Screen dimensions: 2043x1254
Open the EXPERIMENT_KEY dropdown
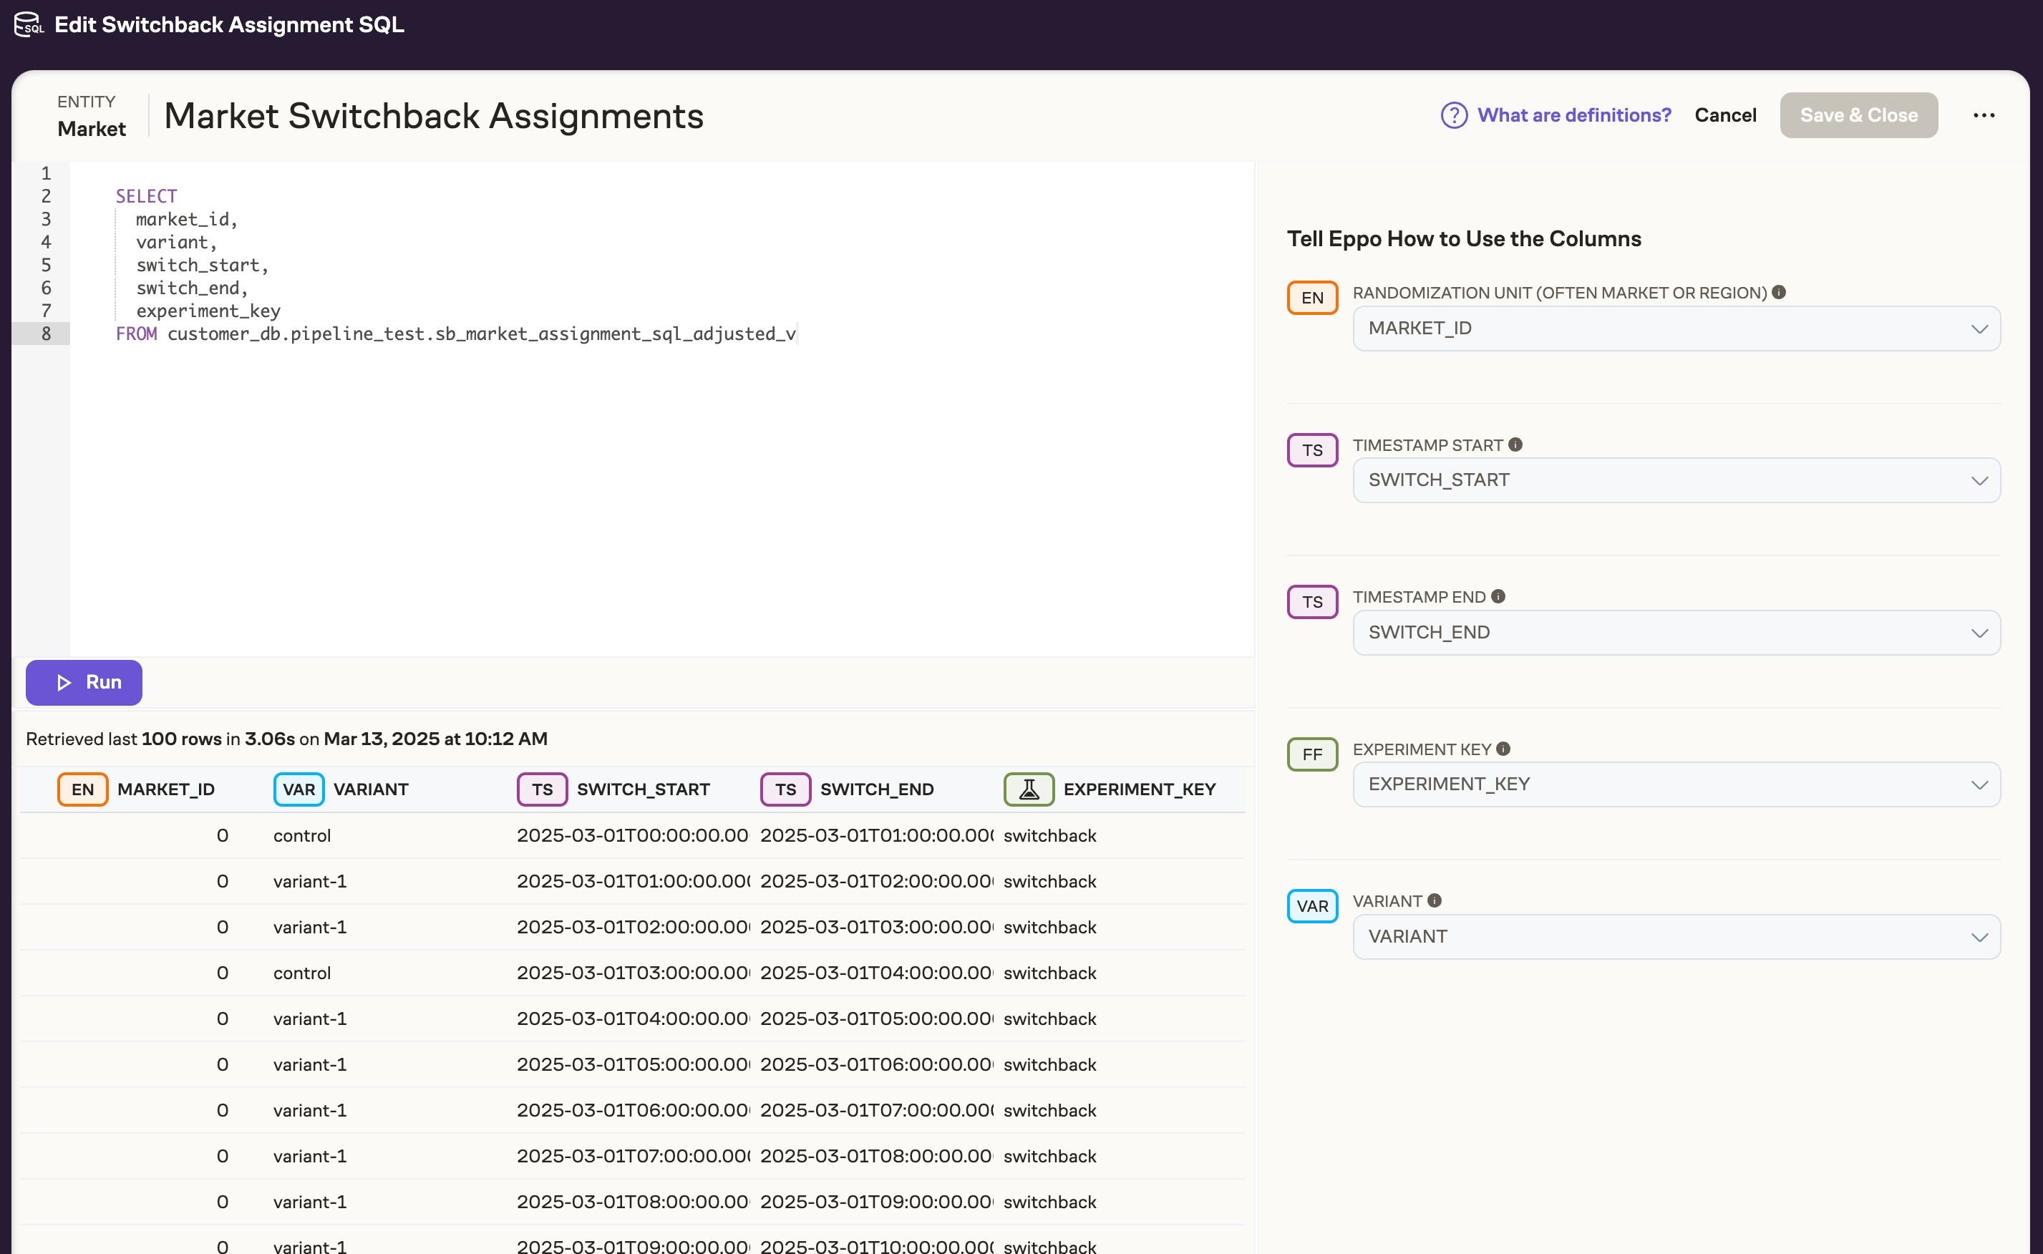tap(1676, 784)
